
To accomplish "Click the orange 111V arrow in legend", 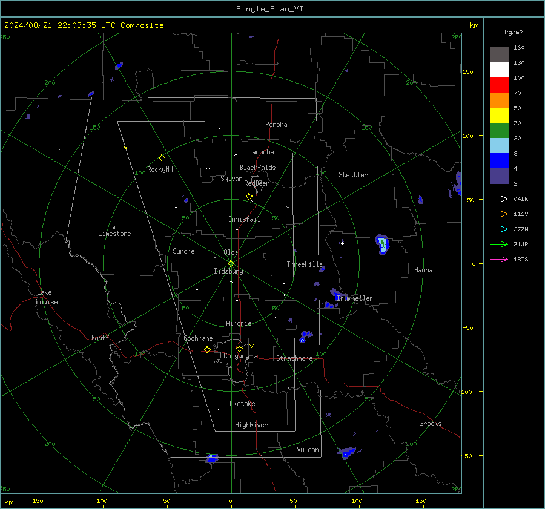I will [x=499, y=214].
